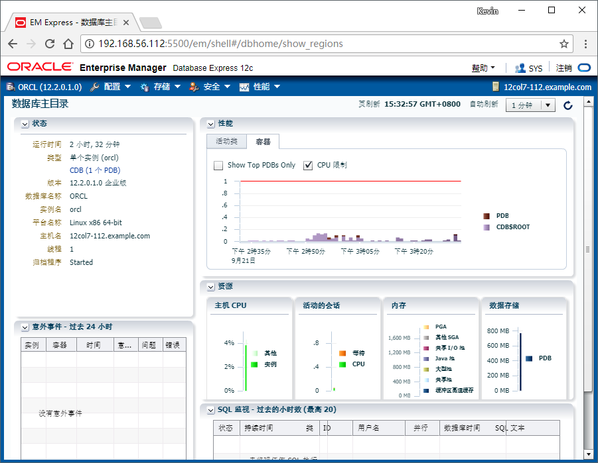Screen dimensions: 598x463
Task: Click the data storage PDB legend swatch
Action: click(529, 358)
